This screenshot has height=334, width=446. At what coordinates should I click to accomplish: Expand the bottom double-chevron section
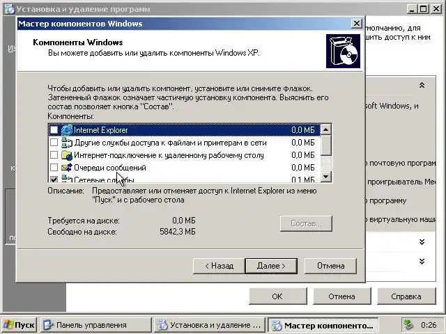pyautogui.click(x=422, y=261)
